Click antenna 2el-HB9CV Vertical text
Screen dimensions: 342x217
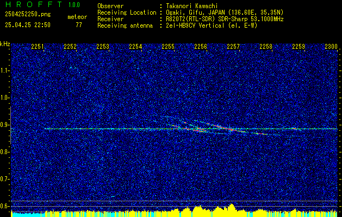coord(212,25)
